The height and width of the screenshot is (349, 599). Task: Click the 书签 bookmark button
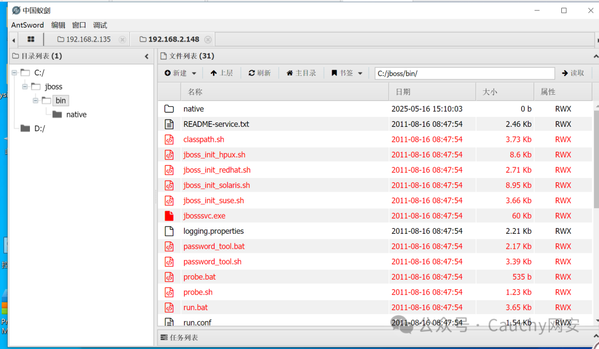tap(342, 73)
